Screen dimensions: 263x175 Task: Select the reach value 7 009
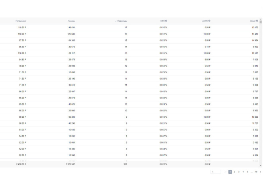[255, 59]
